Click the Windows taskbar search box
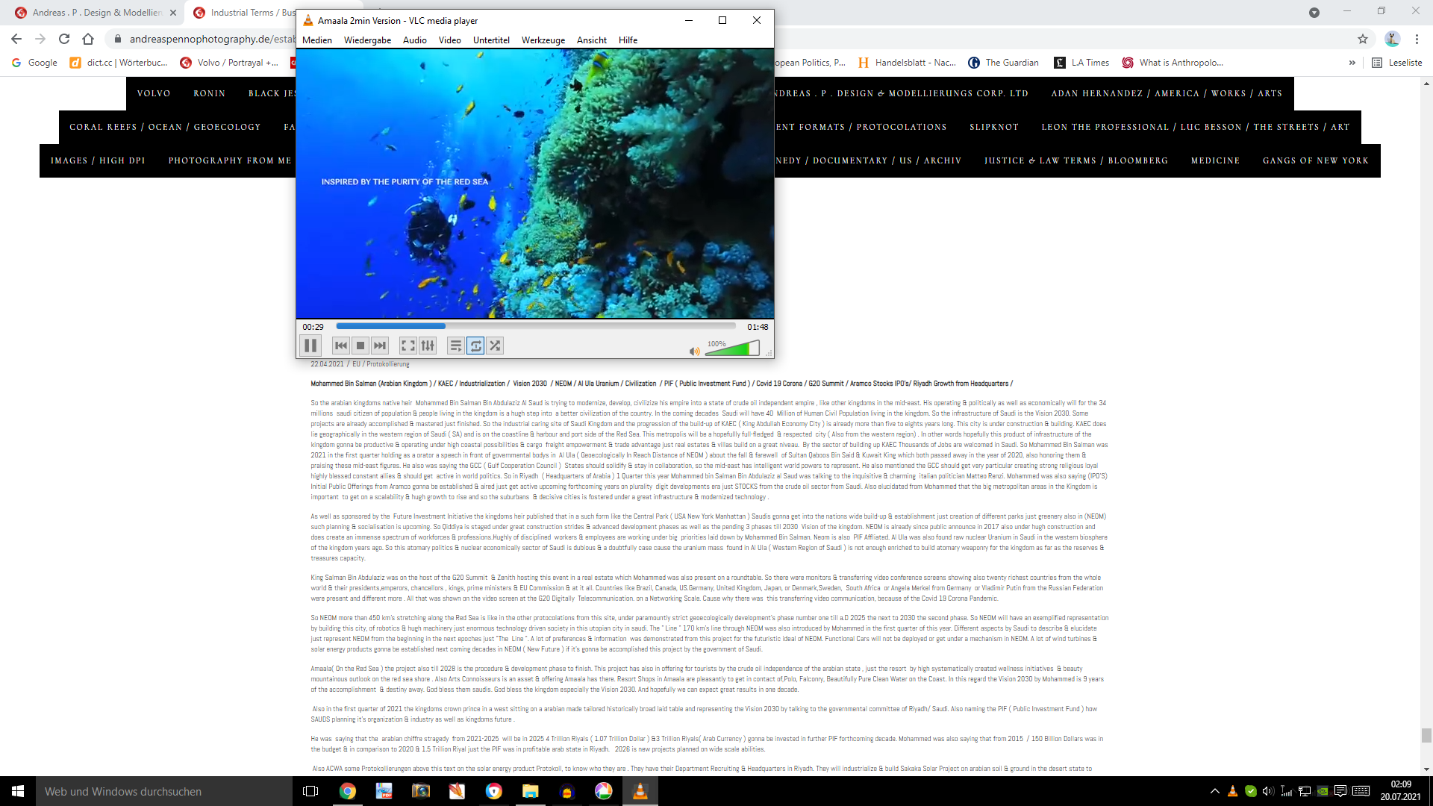The image size is (1433, 806). [x=164, y=791]
